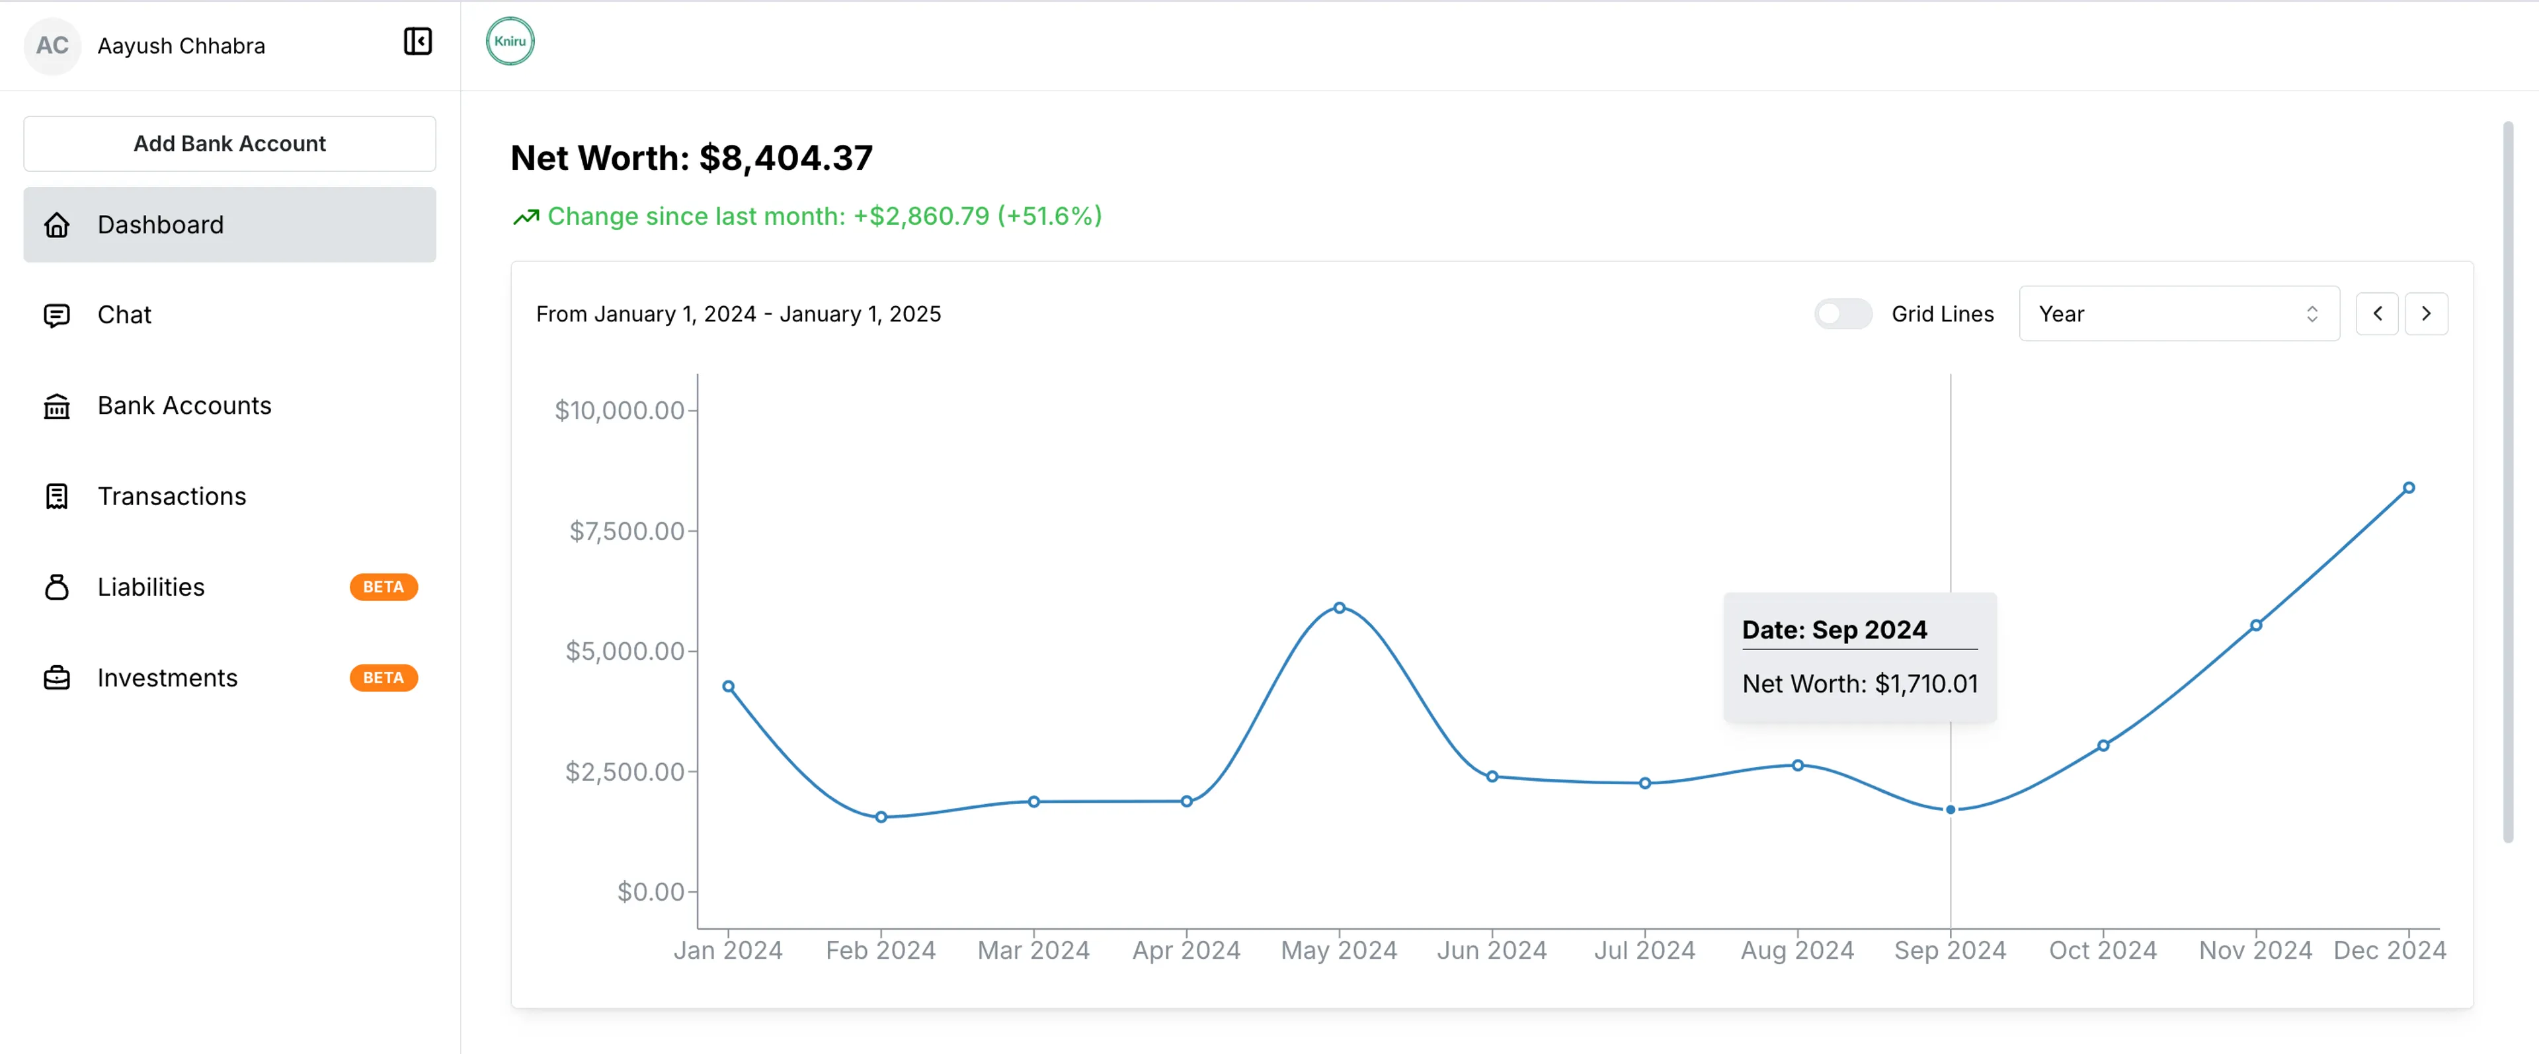Image resolution: width=2539 pixels, height=1054 pixels.
Task: Click the Bank Accounts building icon
Action: (x=57, y=406)
